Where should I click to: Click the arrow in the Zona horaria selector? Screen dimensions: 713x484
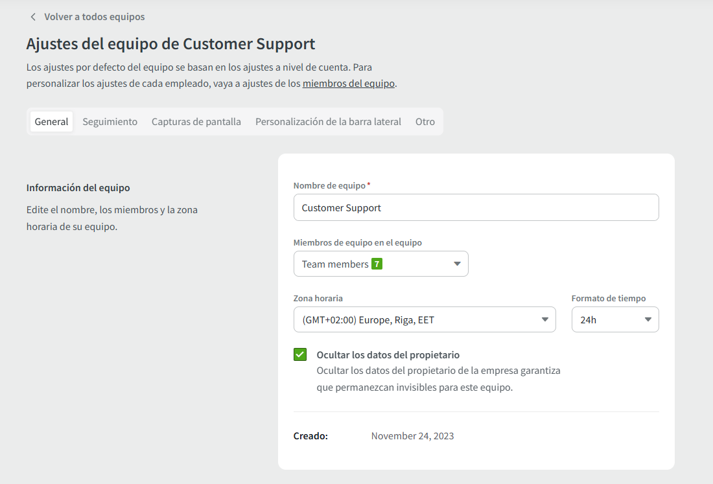point(544,320)
